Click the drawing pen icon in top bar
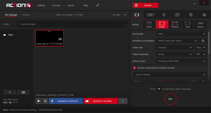The width and height of the screenshot is (211, 113). 97,5
